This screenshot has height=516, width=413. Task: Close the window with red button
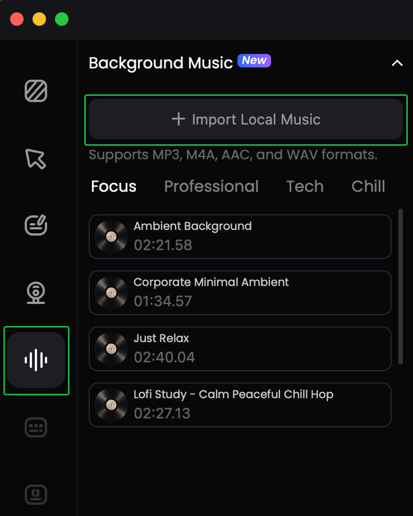point(17,19)
